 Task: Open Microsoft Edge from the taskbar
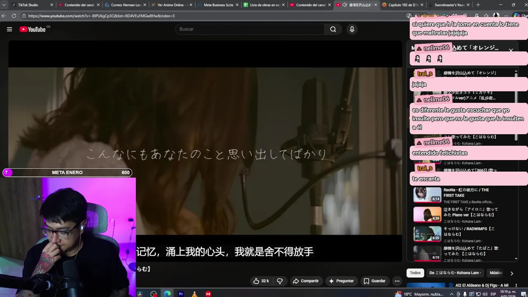point(167,294)
